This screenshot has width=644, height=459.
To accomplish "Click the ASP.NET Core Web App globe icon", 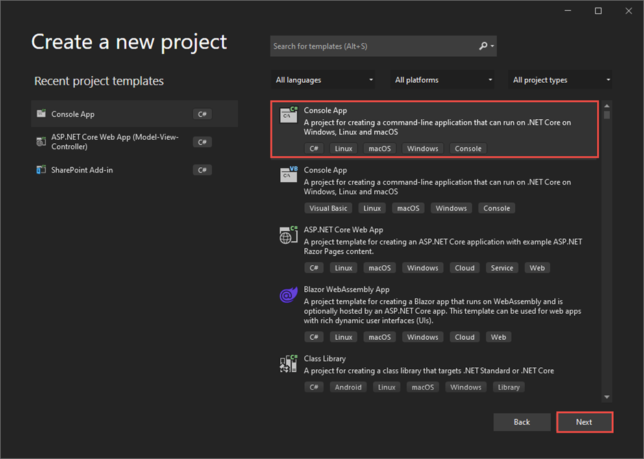I will 288,234.
